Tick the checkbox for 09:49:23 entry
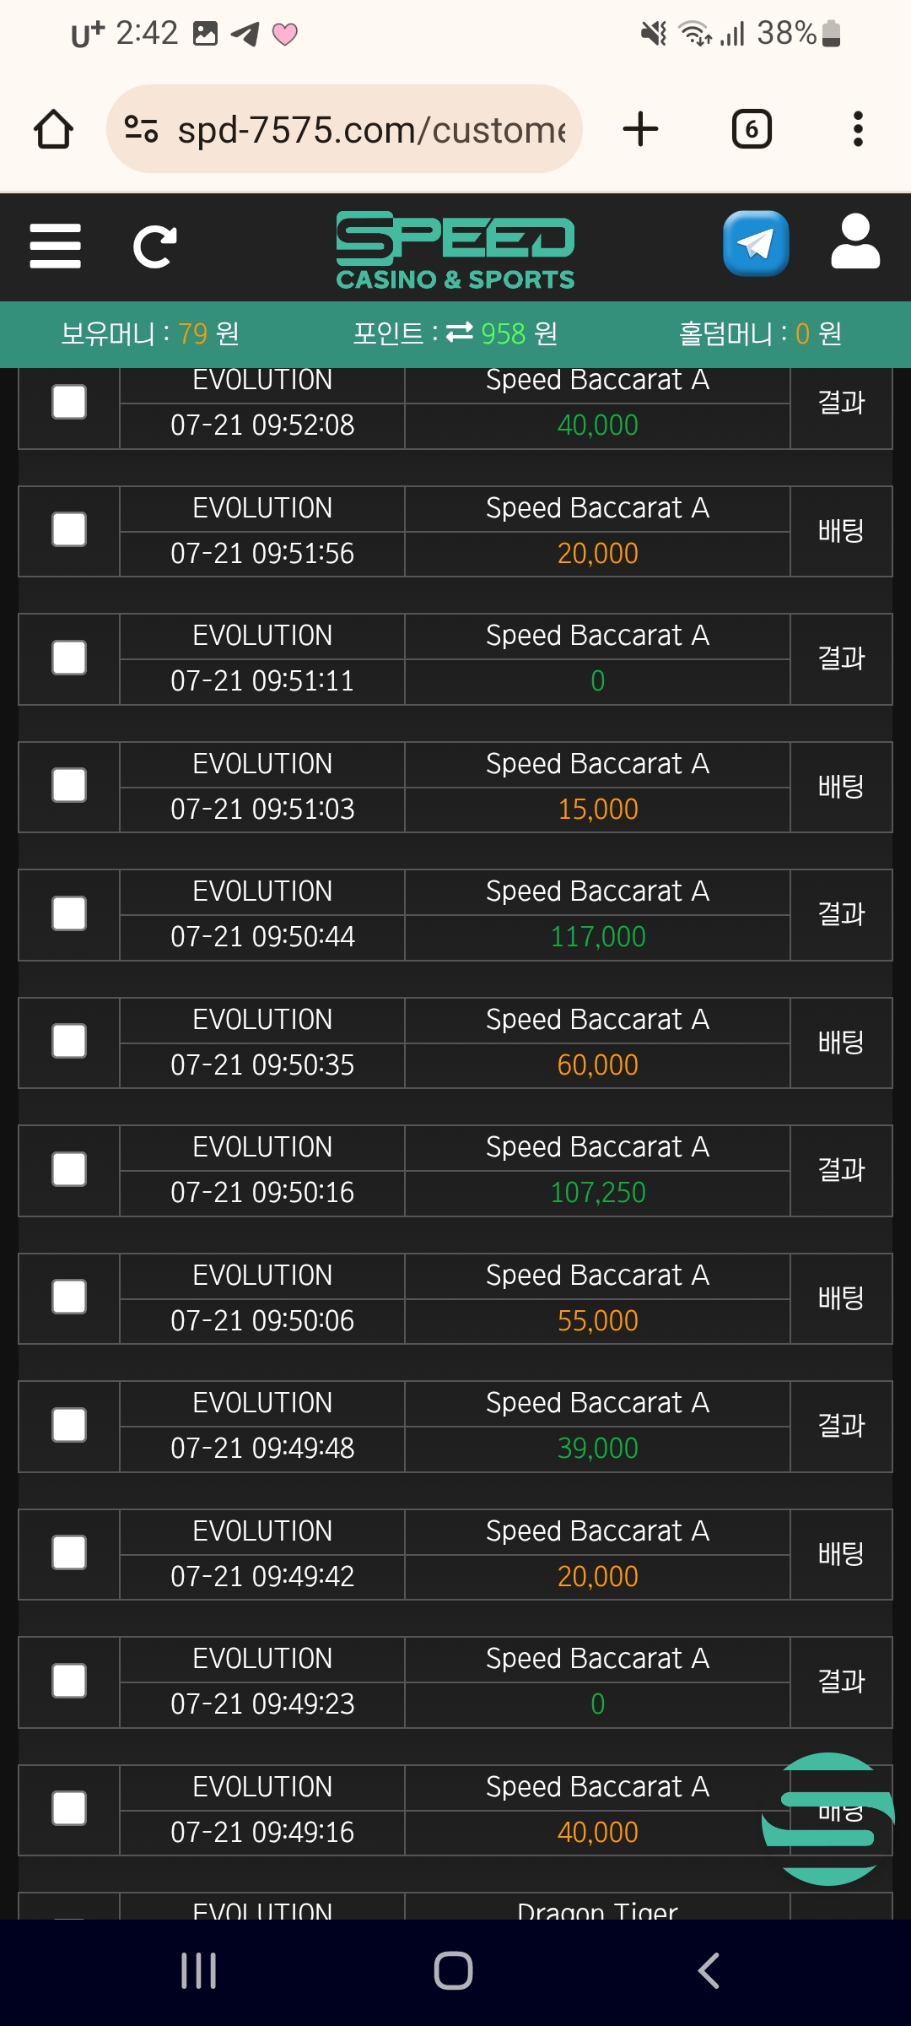 69,1681
